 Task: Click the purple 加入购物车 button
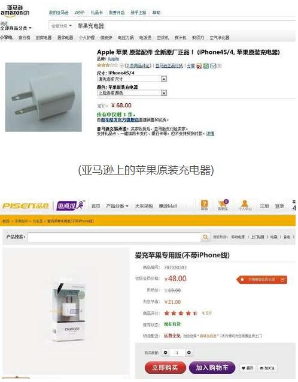pos(212,368)
